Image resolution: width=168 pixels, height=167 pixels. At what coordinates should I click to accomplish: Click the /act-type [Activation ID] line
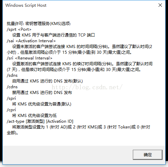40,121
